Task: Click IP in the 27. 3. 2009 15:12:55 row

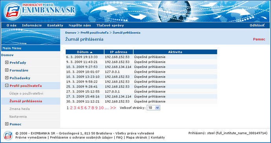Action: 112,92
